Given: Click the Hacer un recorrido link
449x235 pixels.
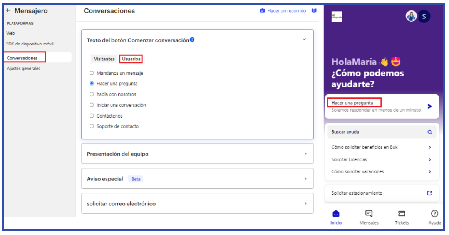Looking at the screenshot, I should click(286, 11).
